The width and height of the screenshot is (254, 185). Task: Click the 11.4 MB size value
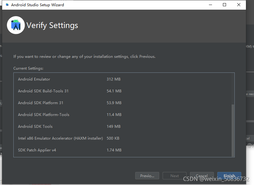point(114,115)
